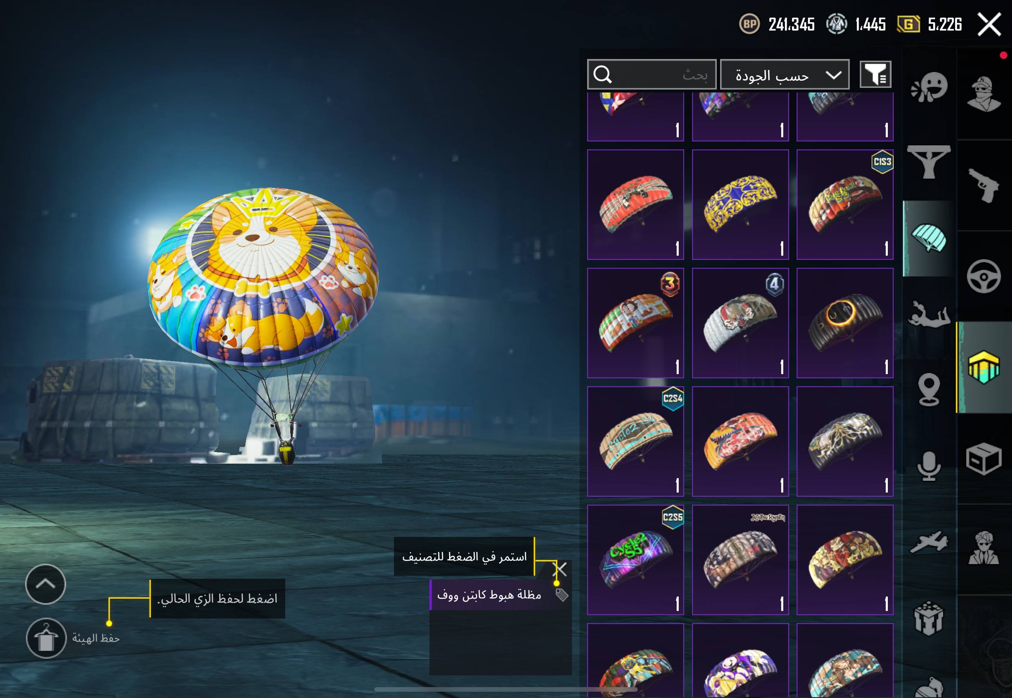
Task: Click the search input field
Action: [652, 74]
